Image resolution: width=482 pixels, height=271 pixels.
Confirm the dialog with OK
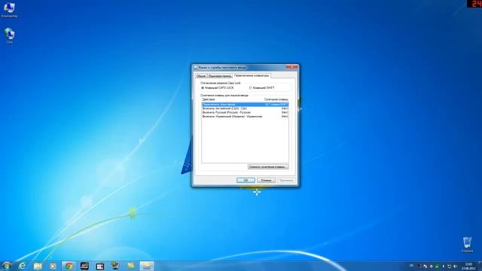246,181
